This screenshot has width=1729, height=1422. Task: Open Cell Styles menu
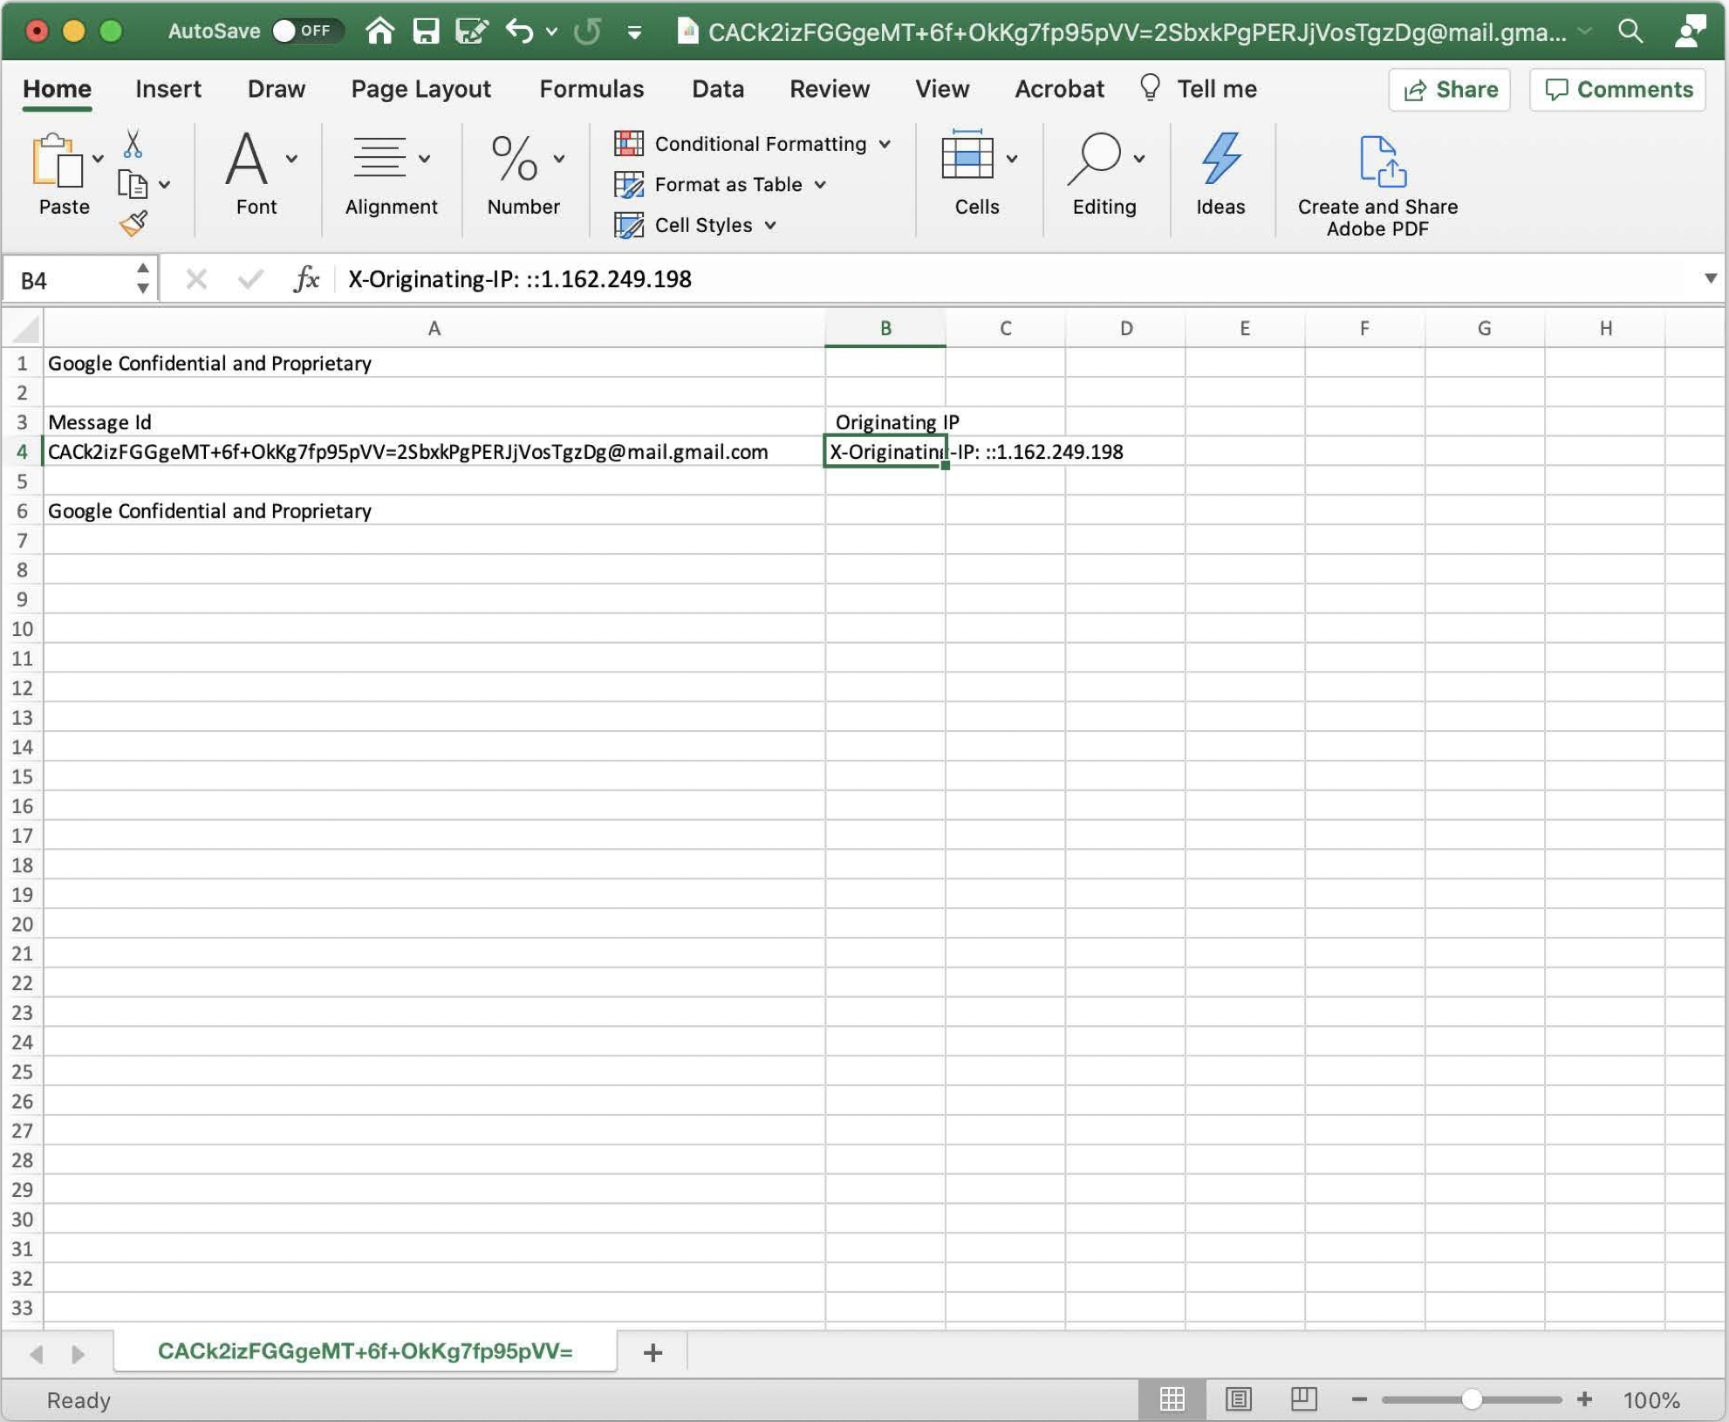click(x=695, y=225)
